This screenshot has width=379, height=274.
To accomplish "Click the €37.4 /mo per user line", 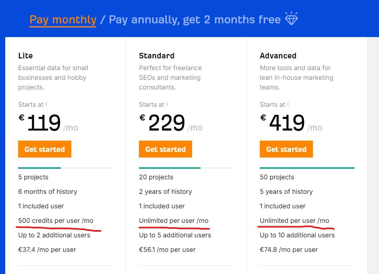I will click(x=47, y=249).
